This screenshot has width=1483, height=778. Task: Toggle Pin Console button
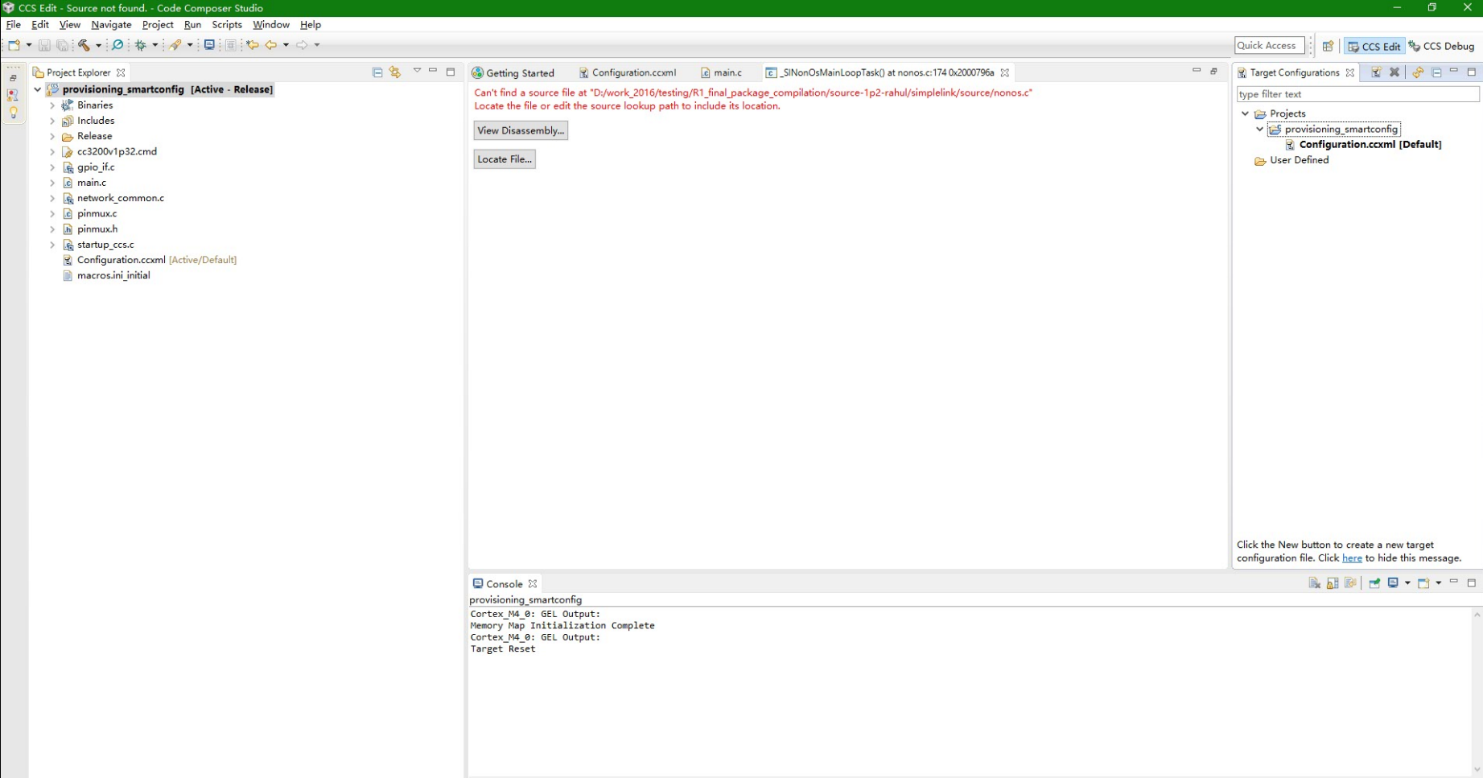1374,583
